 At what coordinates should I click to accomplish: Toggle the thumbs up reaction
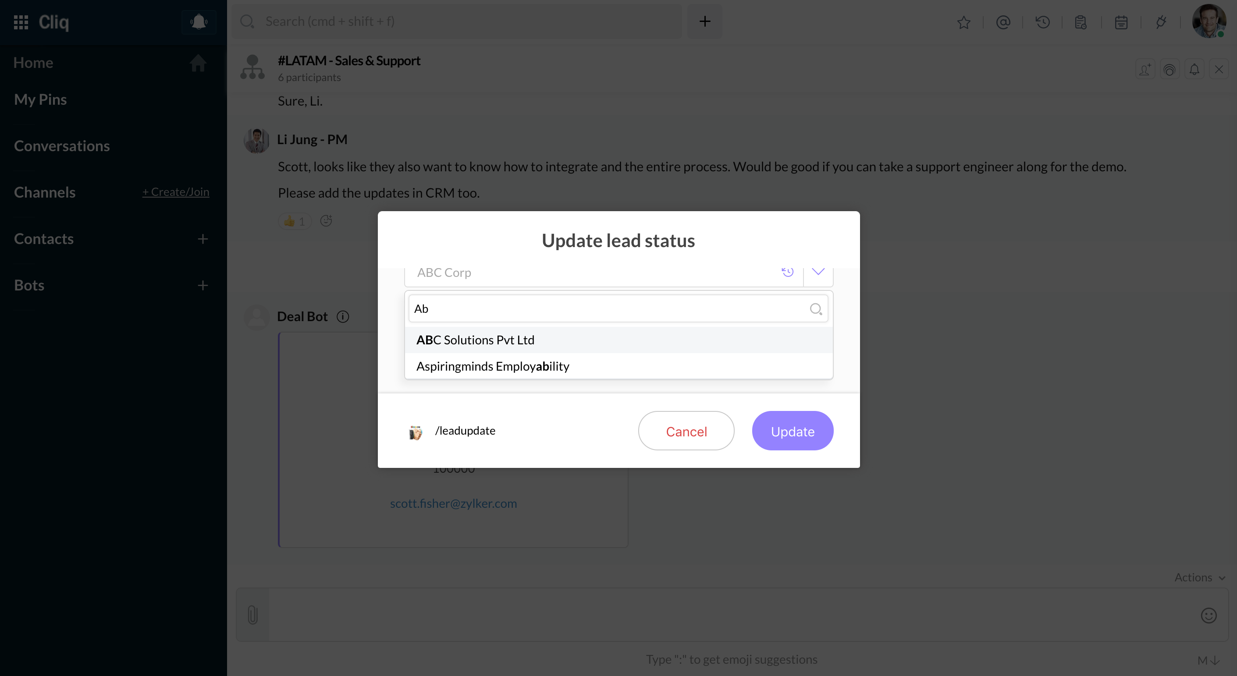click(295, 221)
